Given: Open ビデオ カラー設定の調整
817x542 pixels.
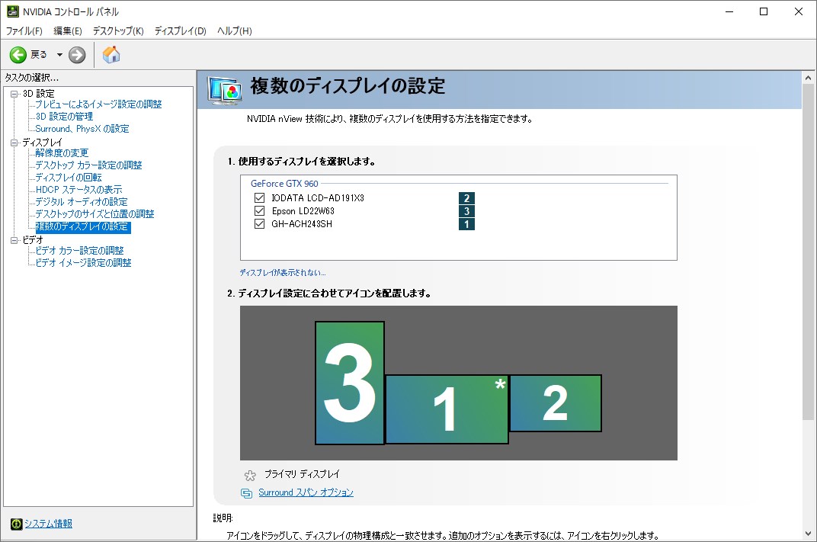Looking at the screenshot, I should [x=79, y=251].
